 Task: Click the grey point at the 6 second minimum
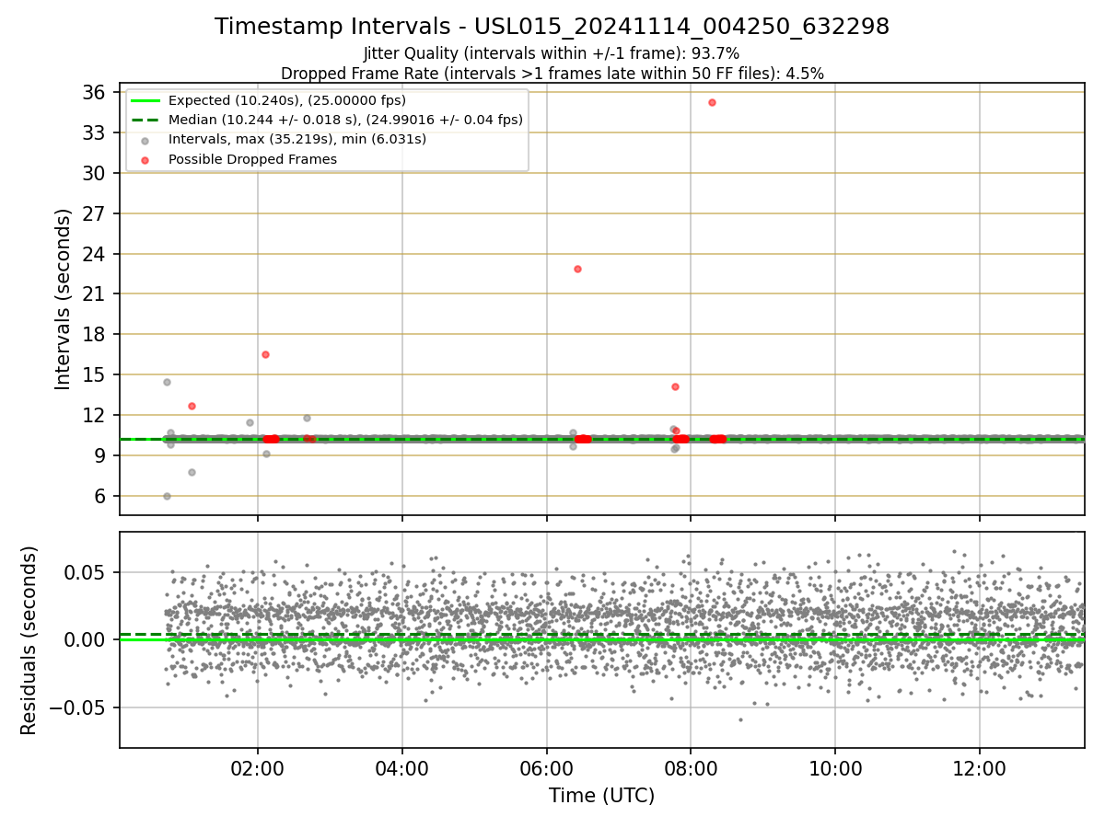pyautogui.click(x=167, y=496)
